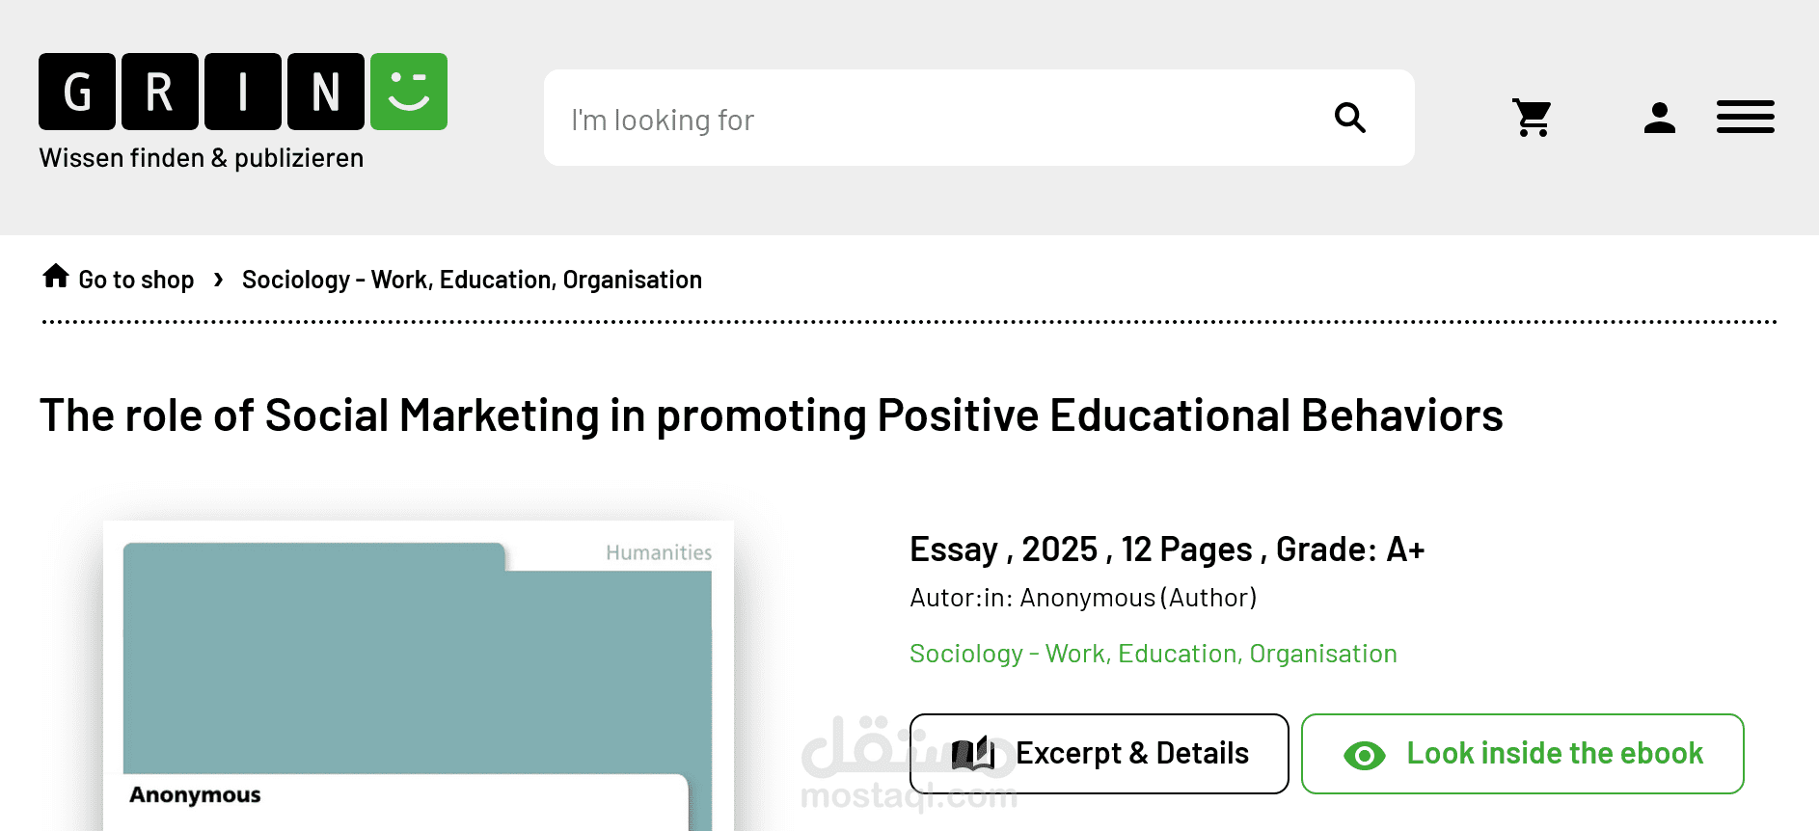Click "Wissen finden & publizieren" tagline

[x=202, y=158]
